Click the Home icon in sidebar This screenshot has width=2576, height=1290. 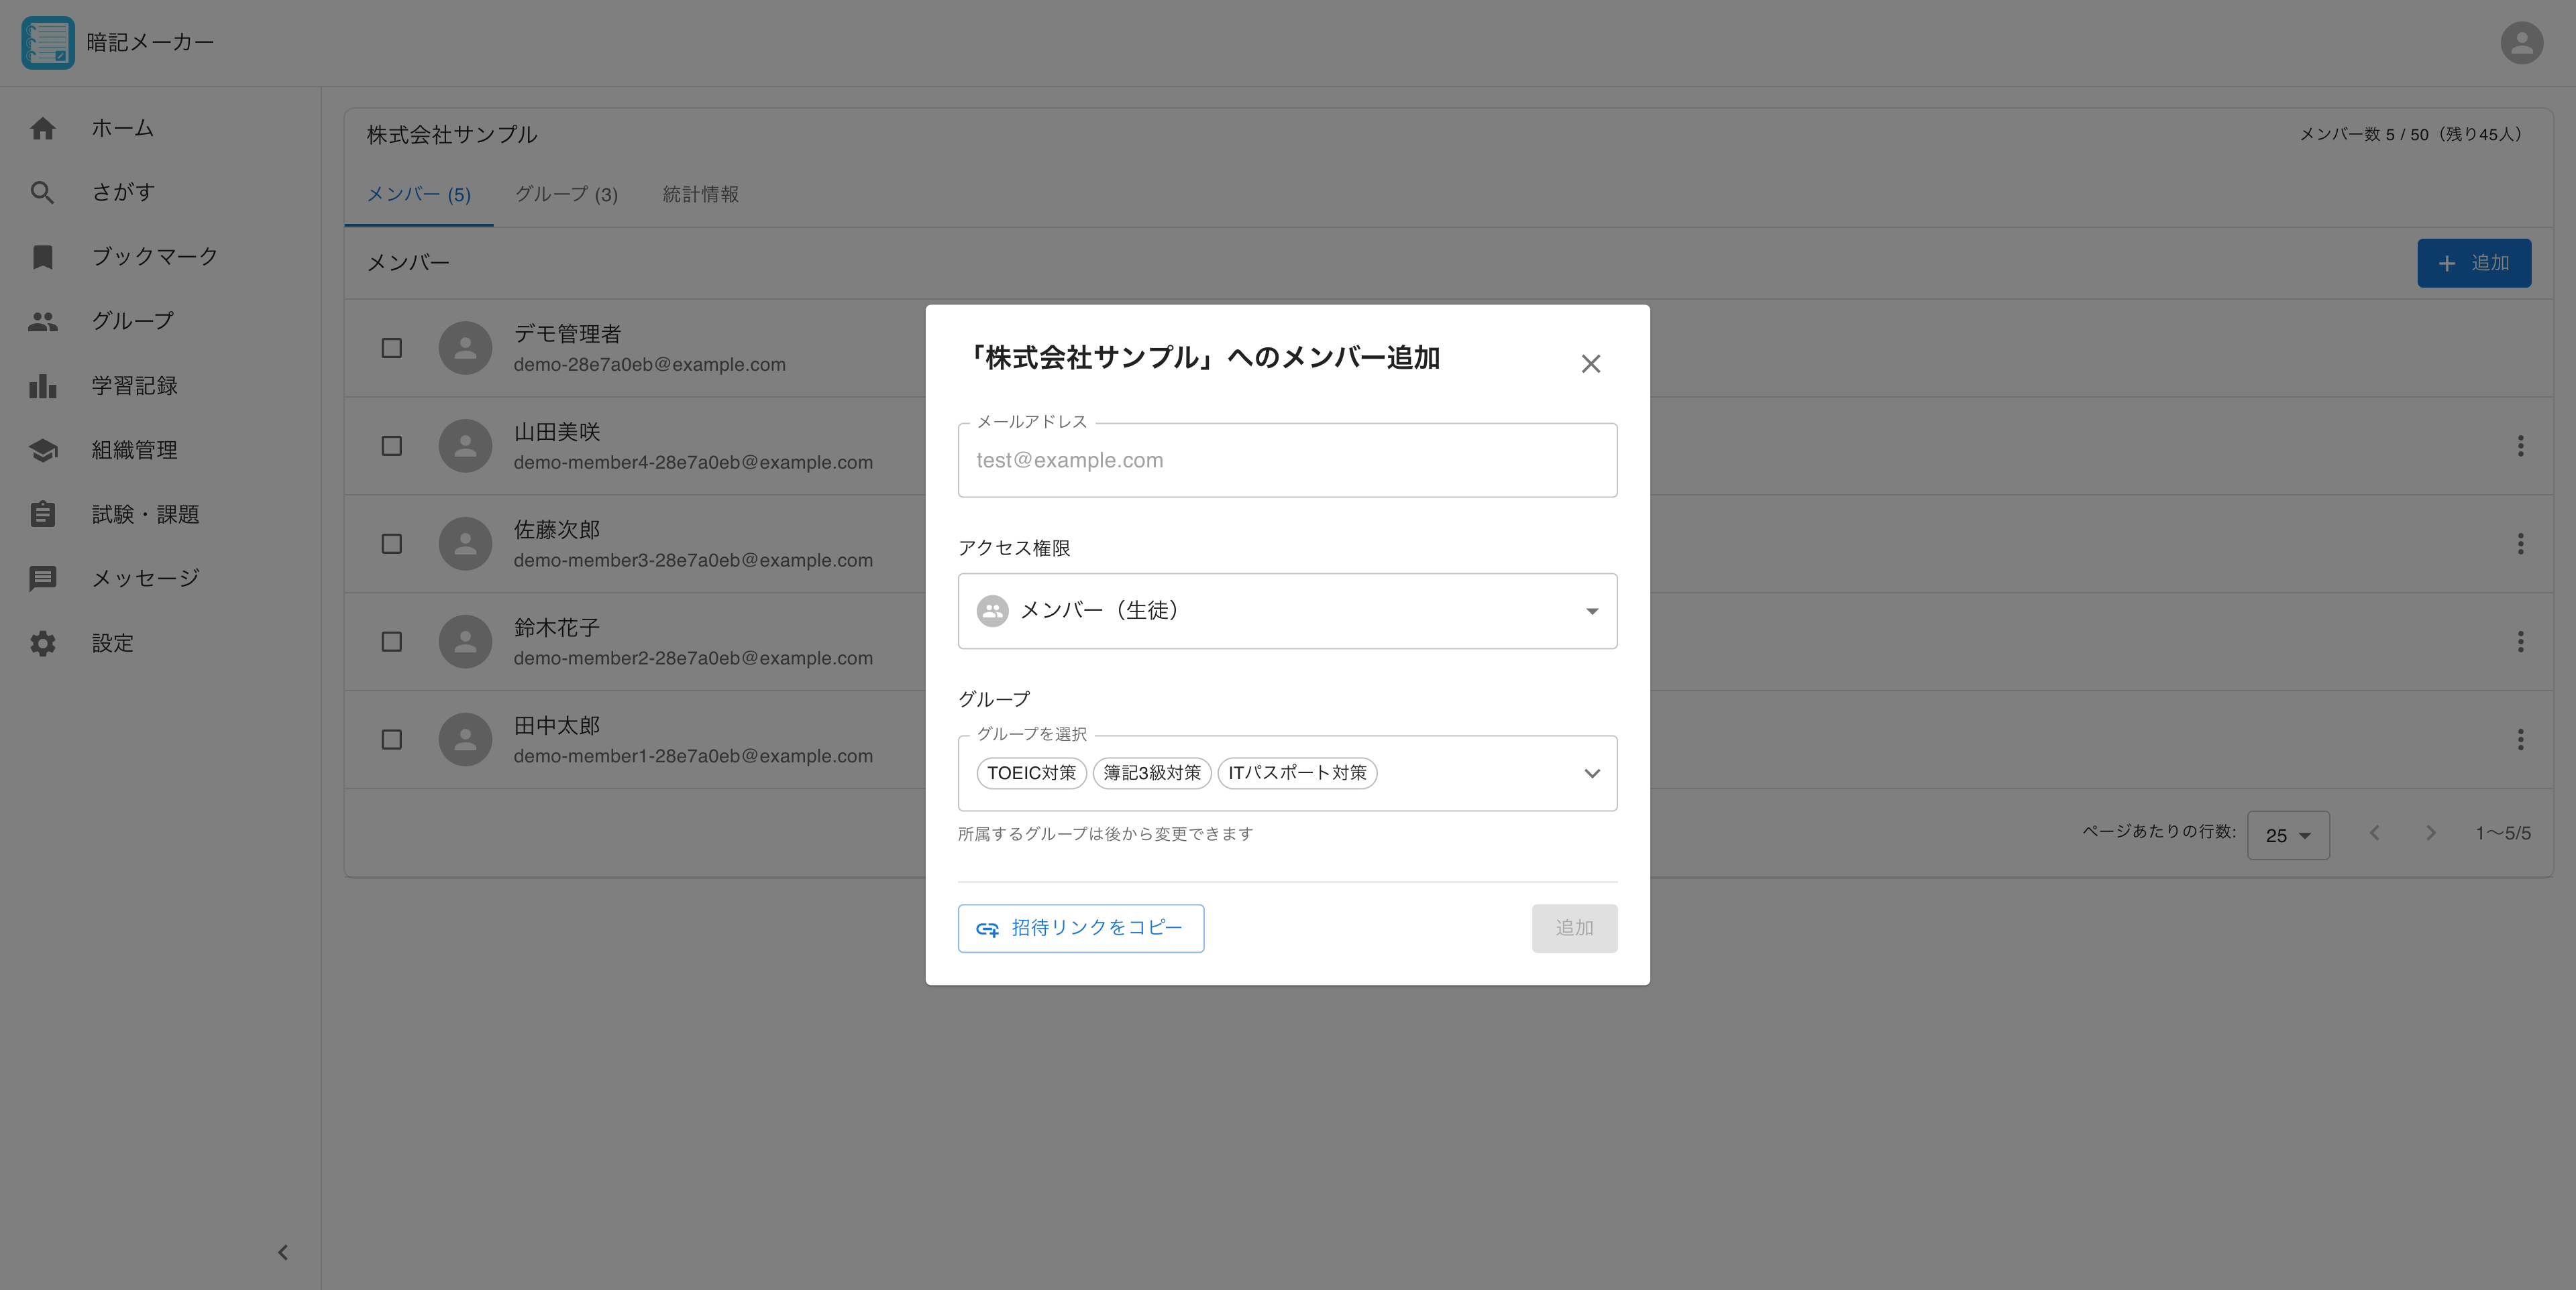pos(42,129)
